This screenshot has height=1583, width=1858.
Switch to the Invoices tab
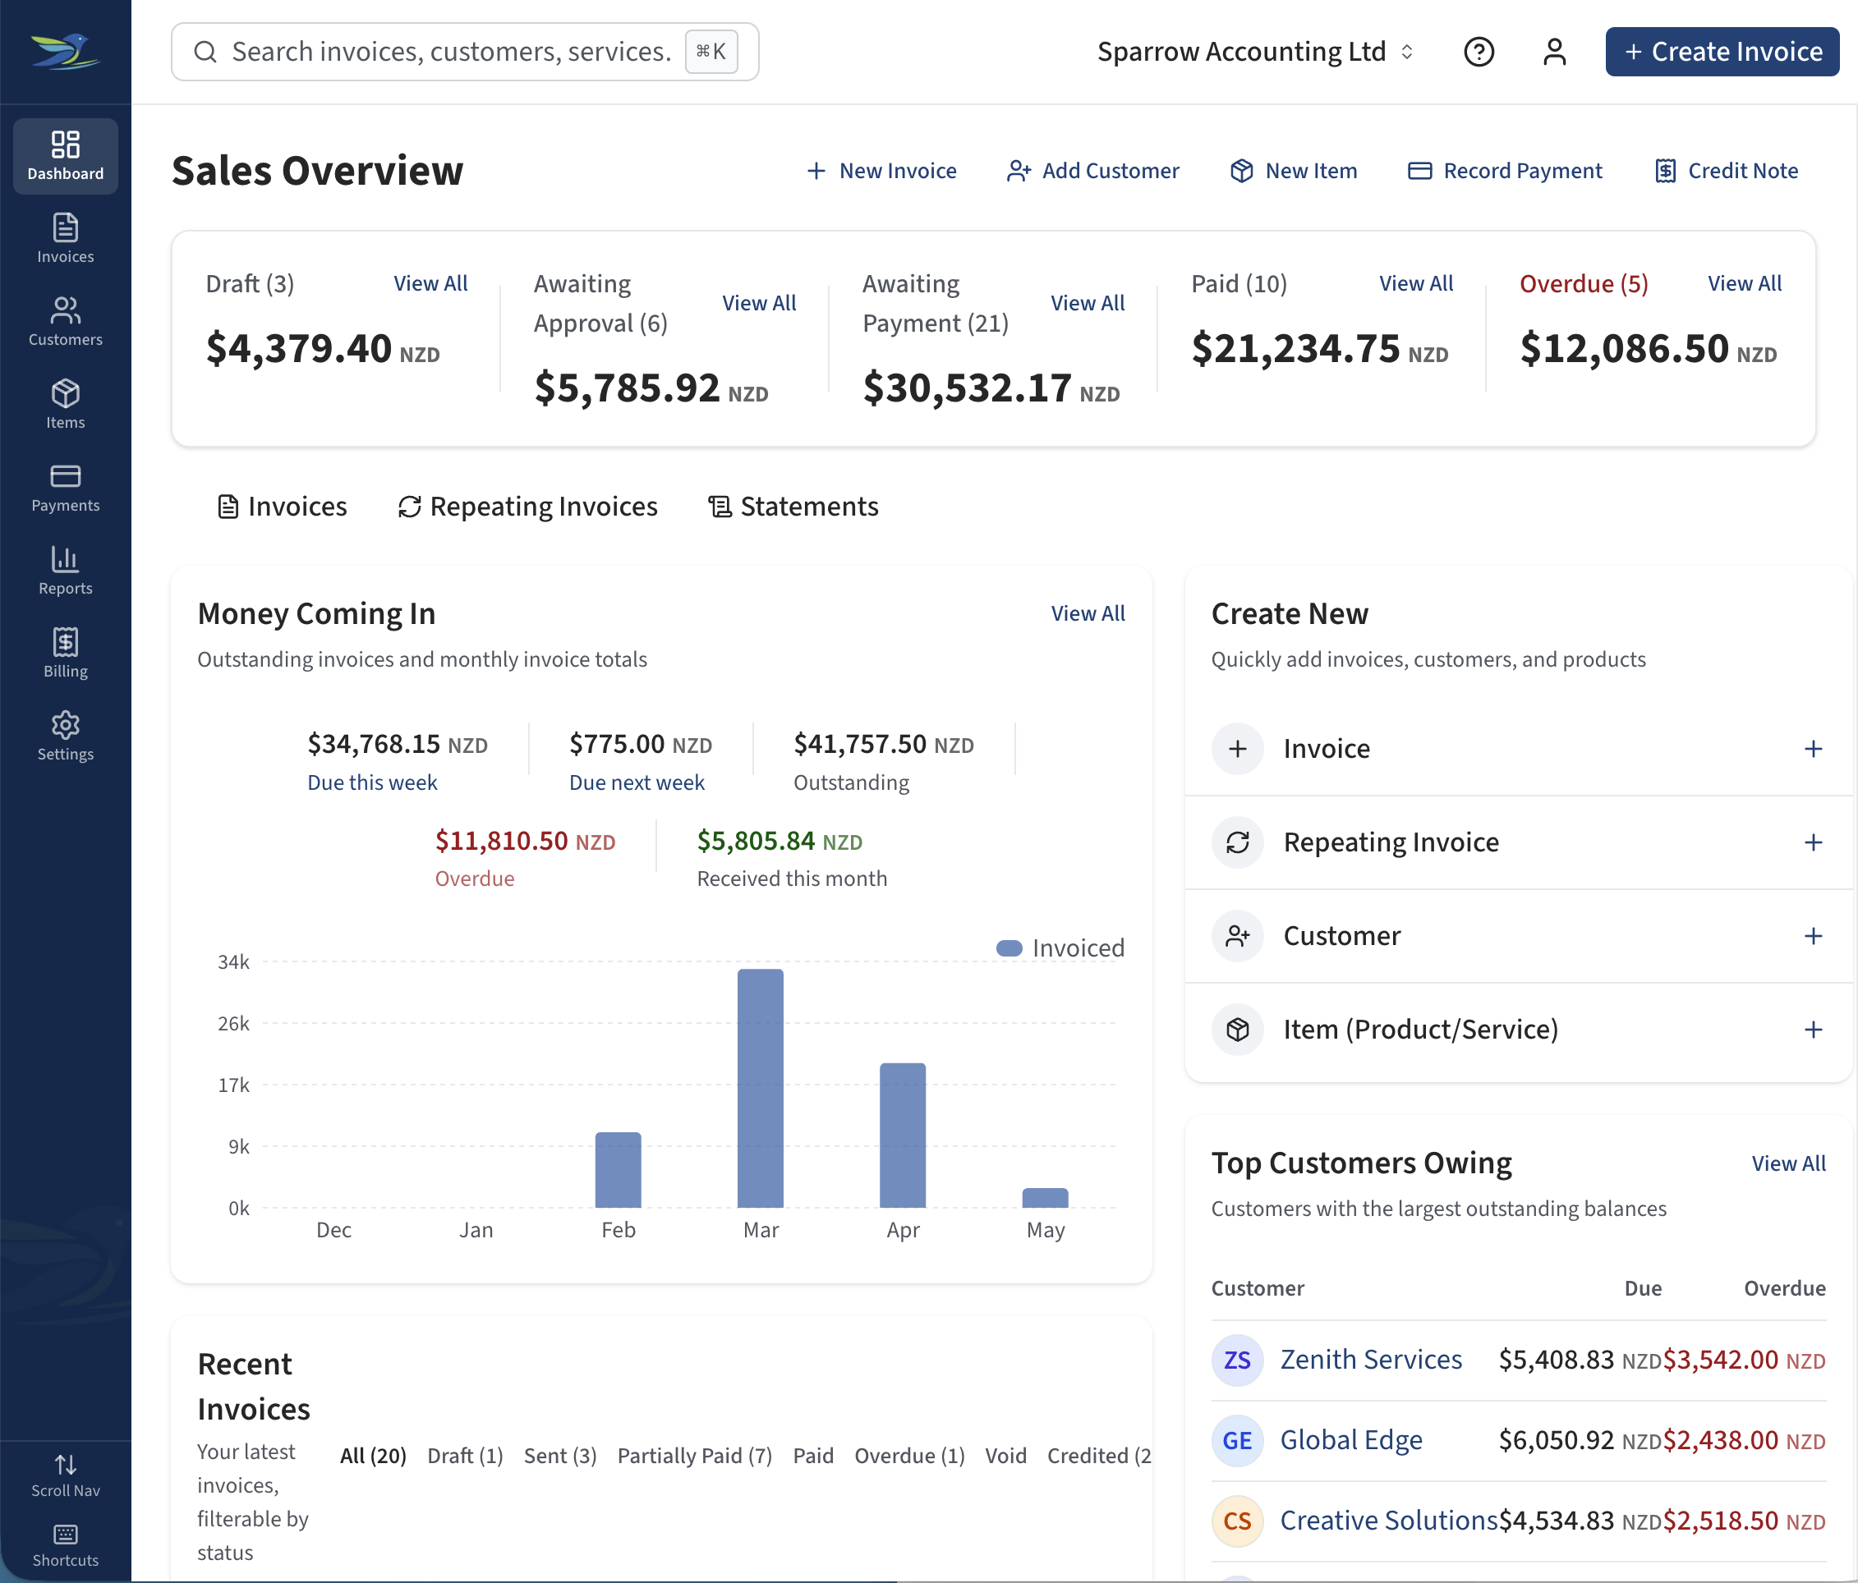pyautogui.click(x=282, y=507)
